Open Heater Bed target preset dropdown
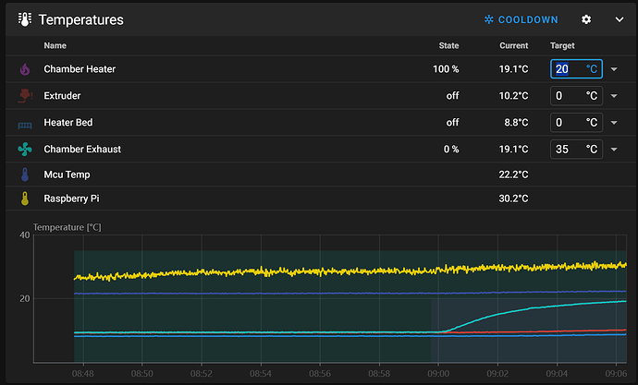Screen dimensions: 638x385 click(x=615, y=123)
